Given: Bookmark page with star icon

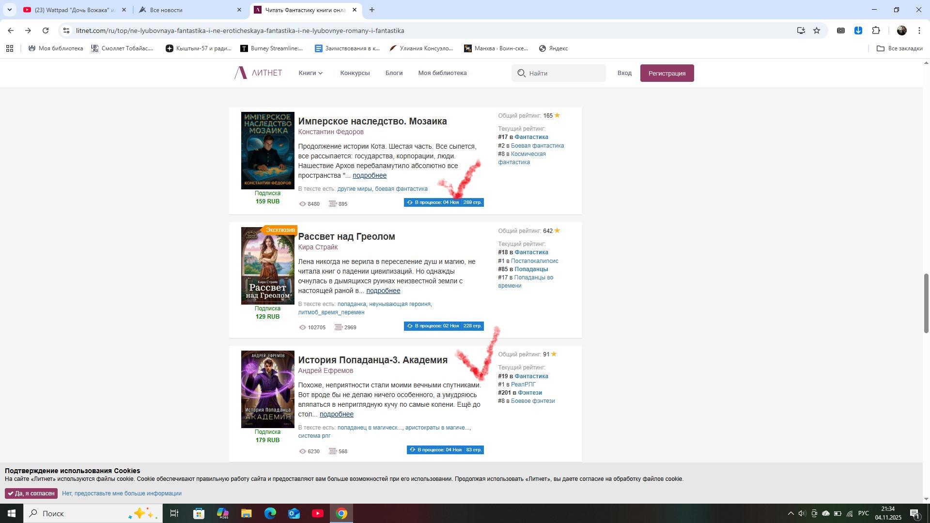Looking at the screenshot, I should (817, 31).
